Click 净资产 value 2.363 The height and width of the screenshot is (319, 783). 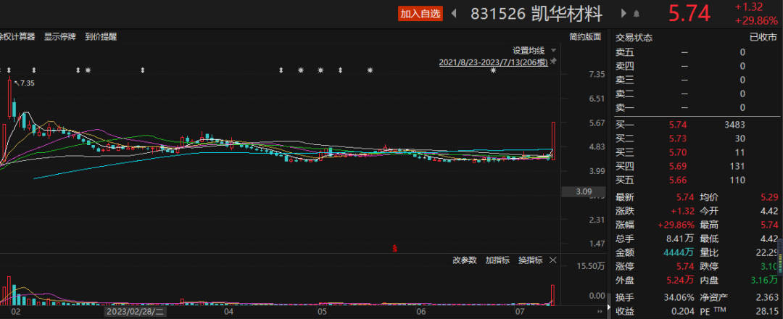click(x=767, y=298)
